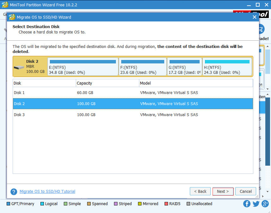Click the Disk 1 VMware Virtual S SAS model
This screenshot has width=271, height=213.
[169, 93]
